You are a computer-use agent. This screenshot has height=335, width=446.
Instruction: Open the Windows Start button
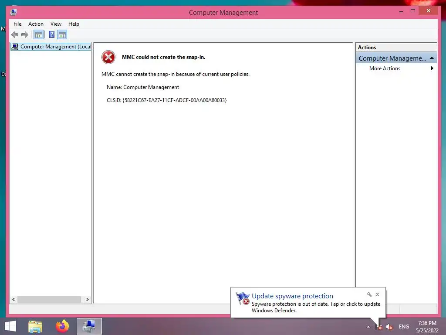[x=10, y=326]
